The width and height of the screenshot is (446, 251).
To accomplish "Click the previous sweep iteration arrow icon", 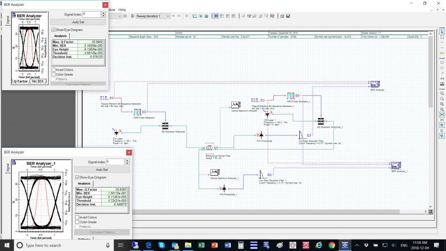I will pos(173,16).
